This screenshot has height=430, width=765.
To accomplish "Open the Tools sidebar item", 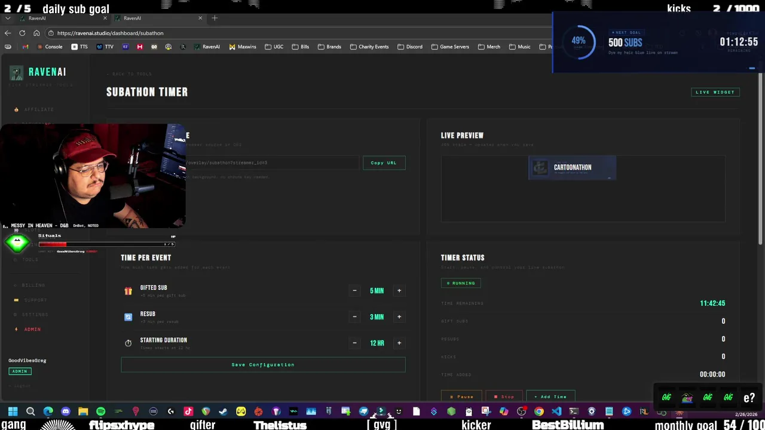I will point(26,260).
